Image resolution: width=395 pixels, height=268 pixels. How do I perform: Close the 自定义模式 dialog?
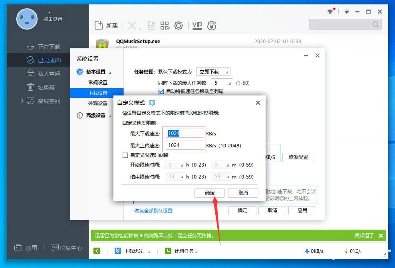[258, 103]
